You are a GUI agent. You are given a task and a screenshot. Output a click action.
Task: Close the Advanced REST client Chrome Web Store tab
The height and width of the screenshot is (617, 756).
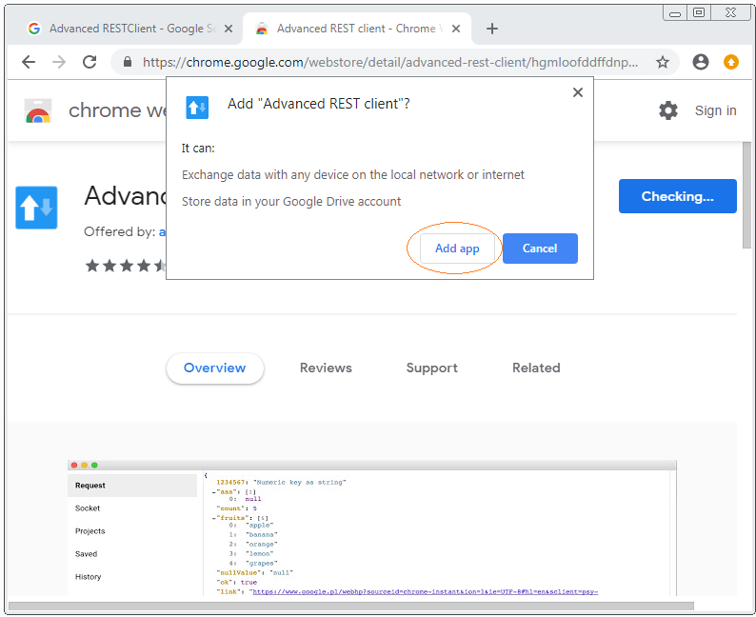(456, 29)
